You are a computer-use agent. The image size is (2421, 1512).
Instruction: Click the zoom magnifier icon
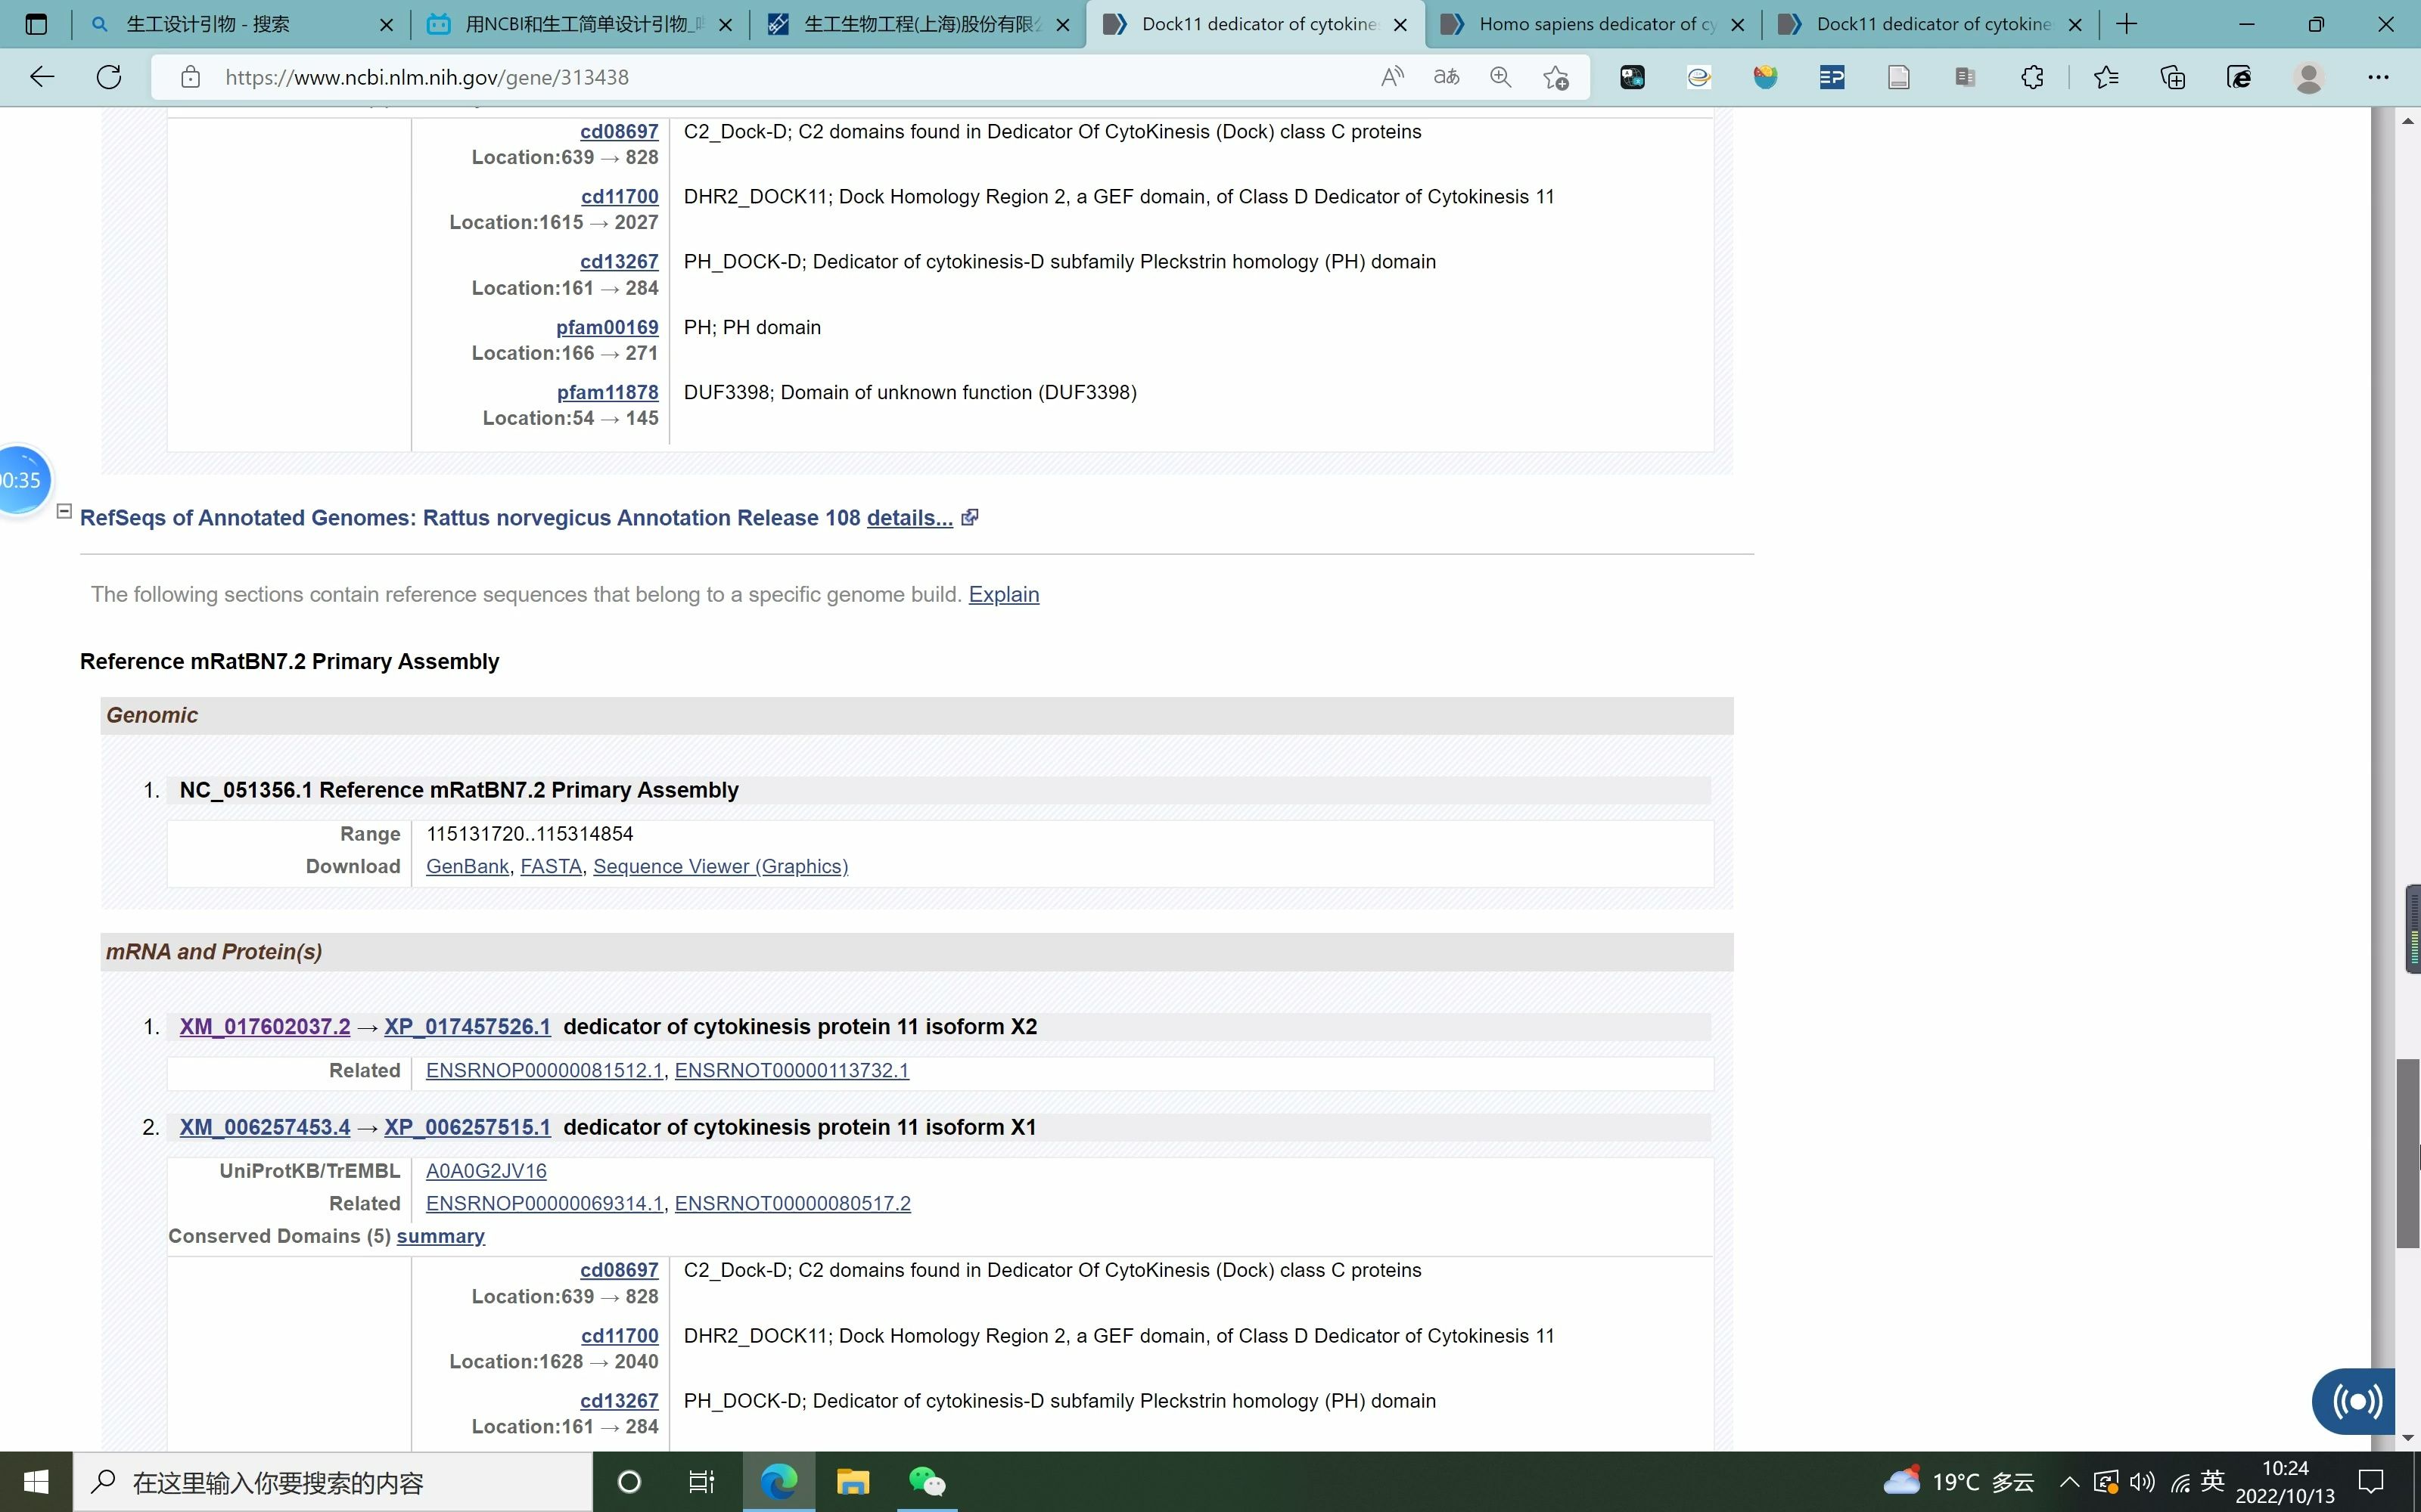[x=1500, y=77]
